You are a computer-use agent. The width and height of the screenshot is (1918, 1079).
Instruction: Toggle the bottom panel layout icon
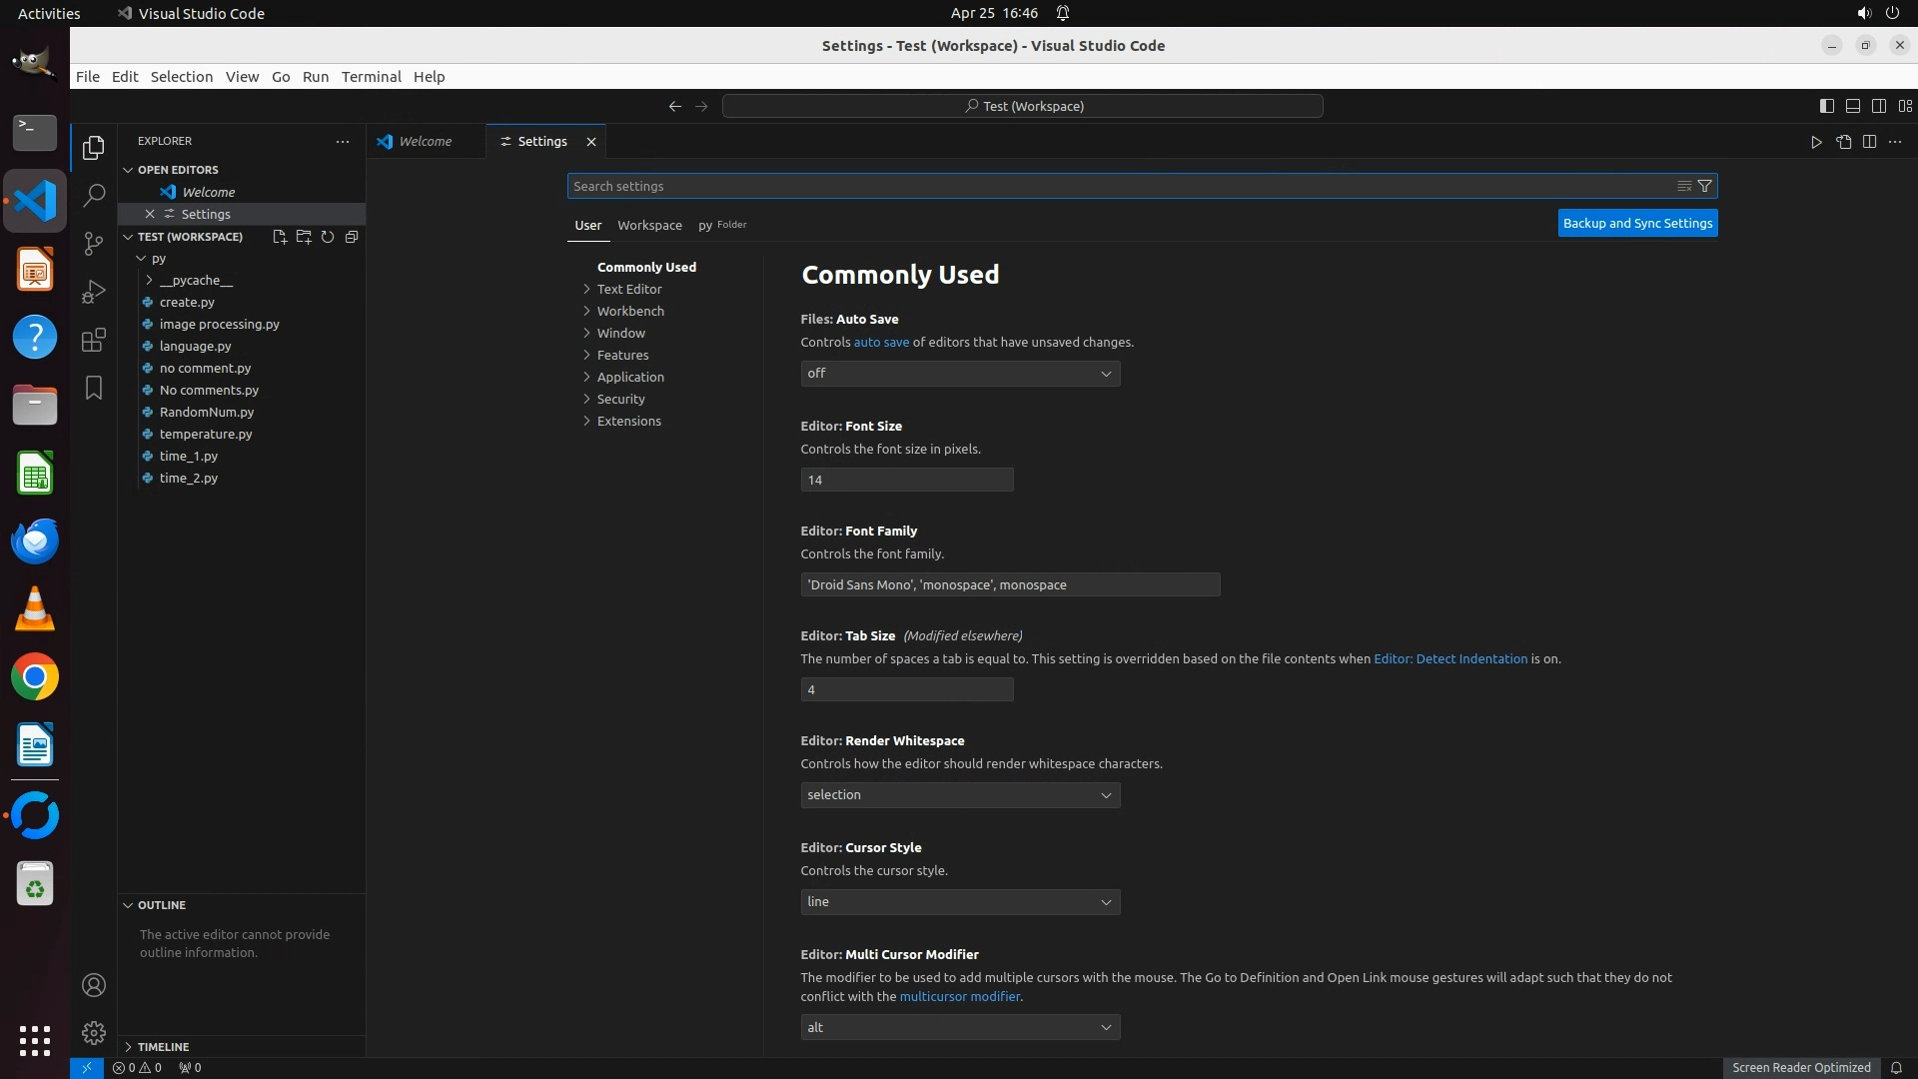tap(1852, 106)
